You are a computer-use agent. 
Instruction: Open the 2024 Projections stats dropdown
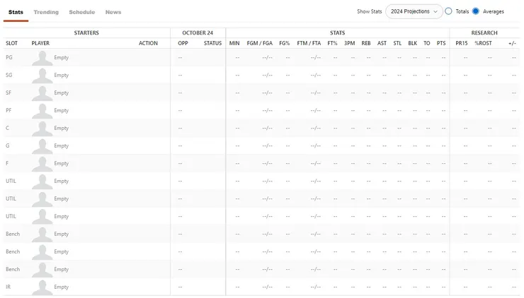(414, 11)
